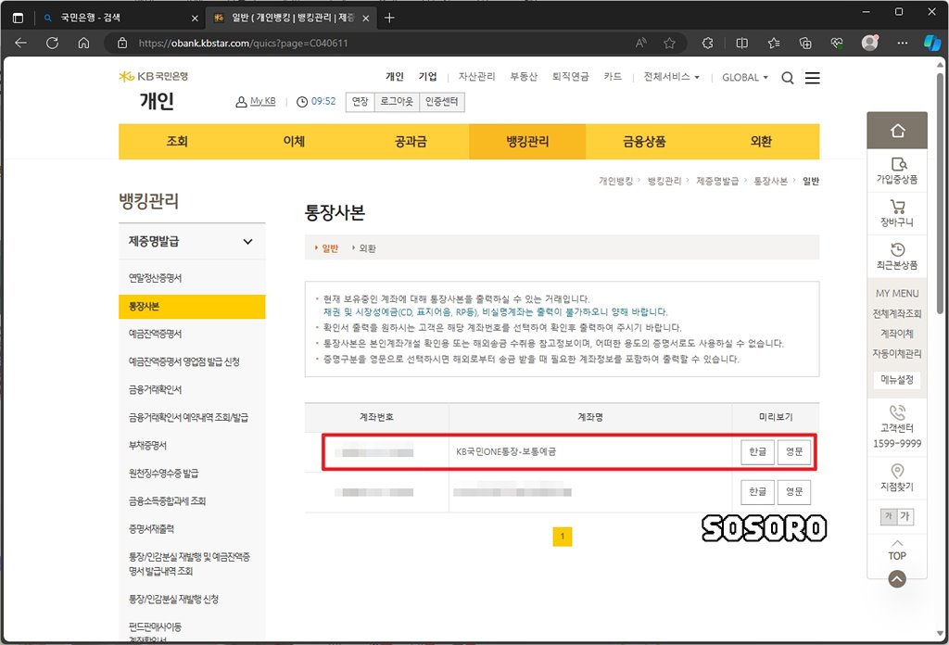Open browser settings ellipsis menu

[902, 43]
